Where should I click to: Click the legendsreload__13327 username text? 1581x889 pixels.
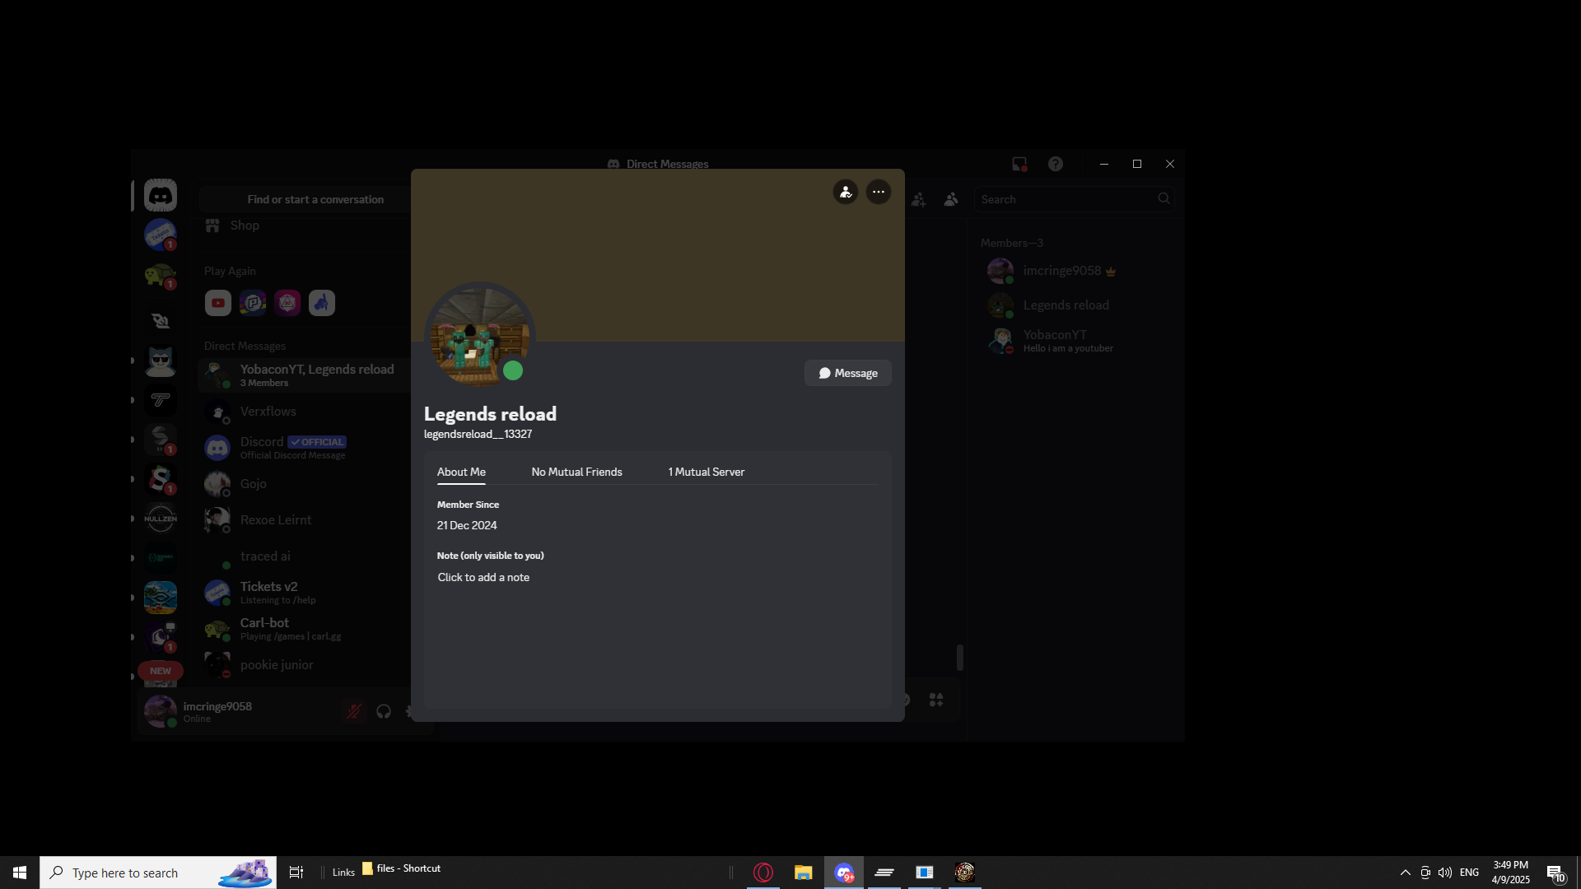tap(478, 434)
